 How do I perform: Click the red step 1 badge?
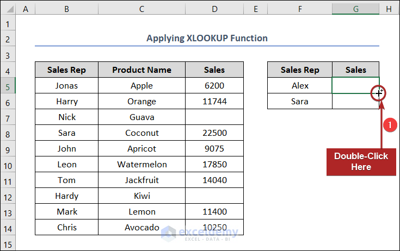pyautogui.click(x=389, y=124)
